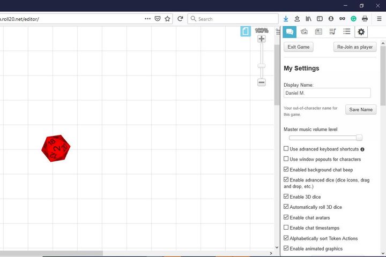The image size is (386, 257).
Task: Open the Firefox downloads arrow icon
Action: click(286, 19)
